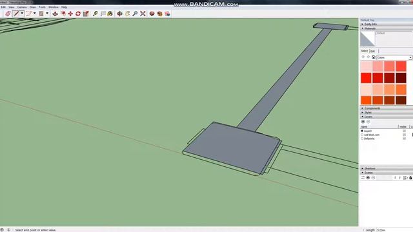The width and height of the screenshot is (413, 232).
Task: Select the Eraser tool
Action: (x=8, y=14)
